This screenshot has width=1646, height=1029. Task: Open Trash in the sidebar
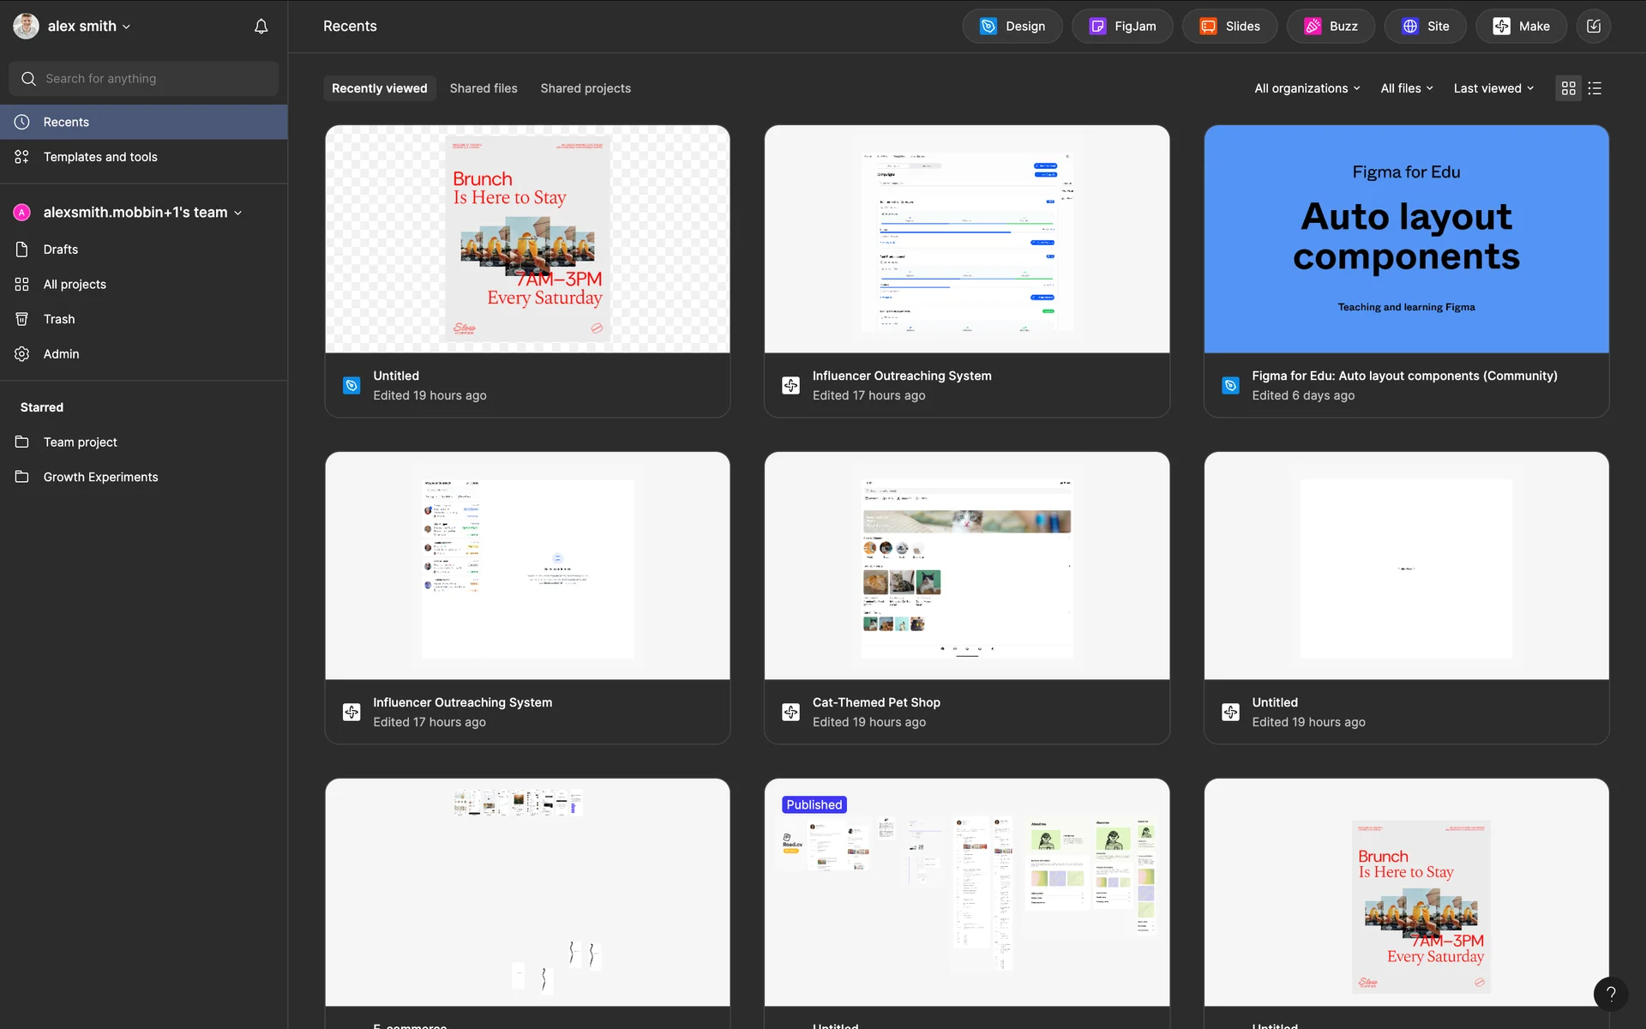59,319
